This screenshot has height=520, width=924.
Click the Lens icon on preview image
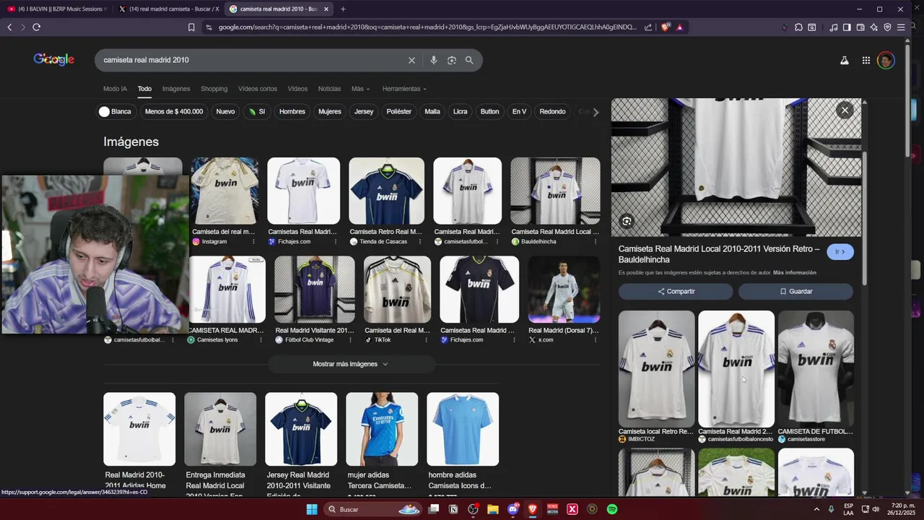click(x=627, y=221)
